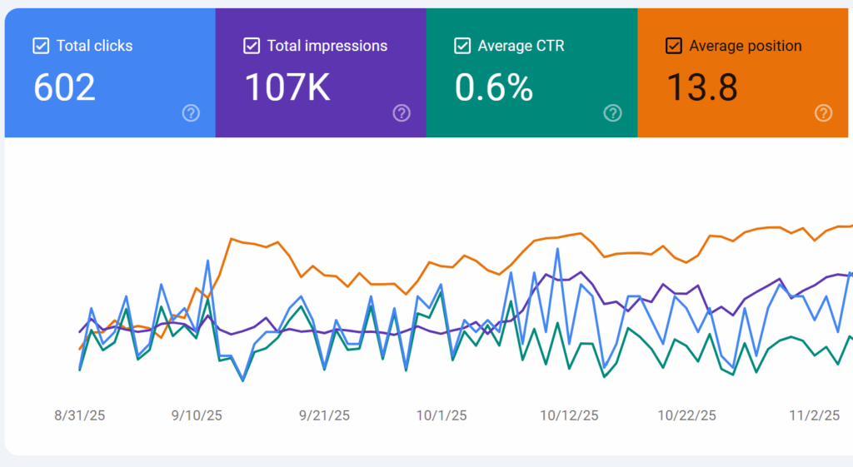Select the 13.8 average position value
Image resolution: width=853 pixels, height=467 pixels.
[x=702, y=87]
